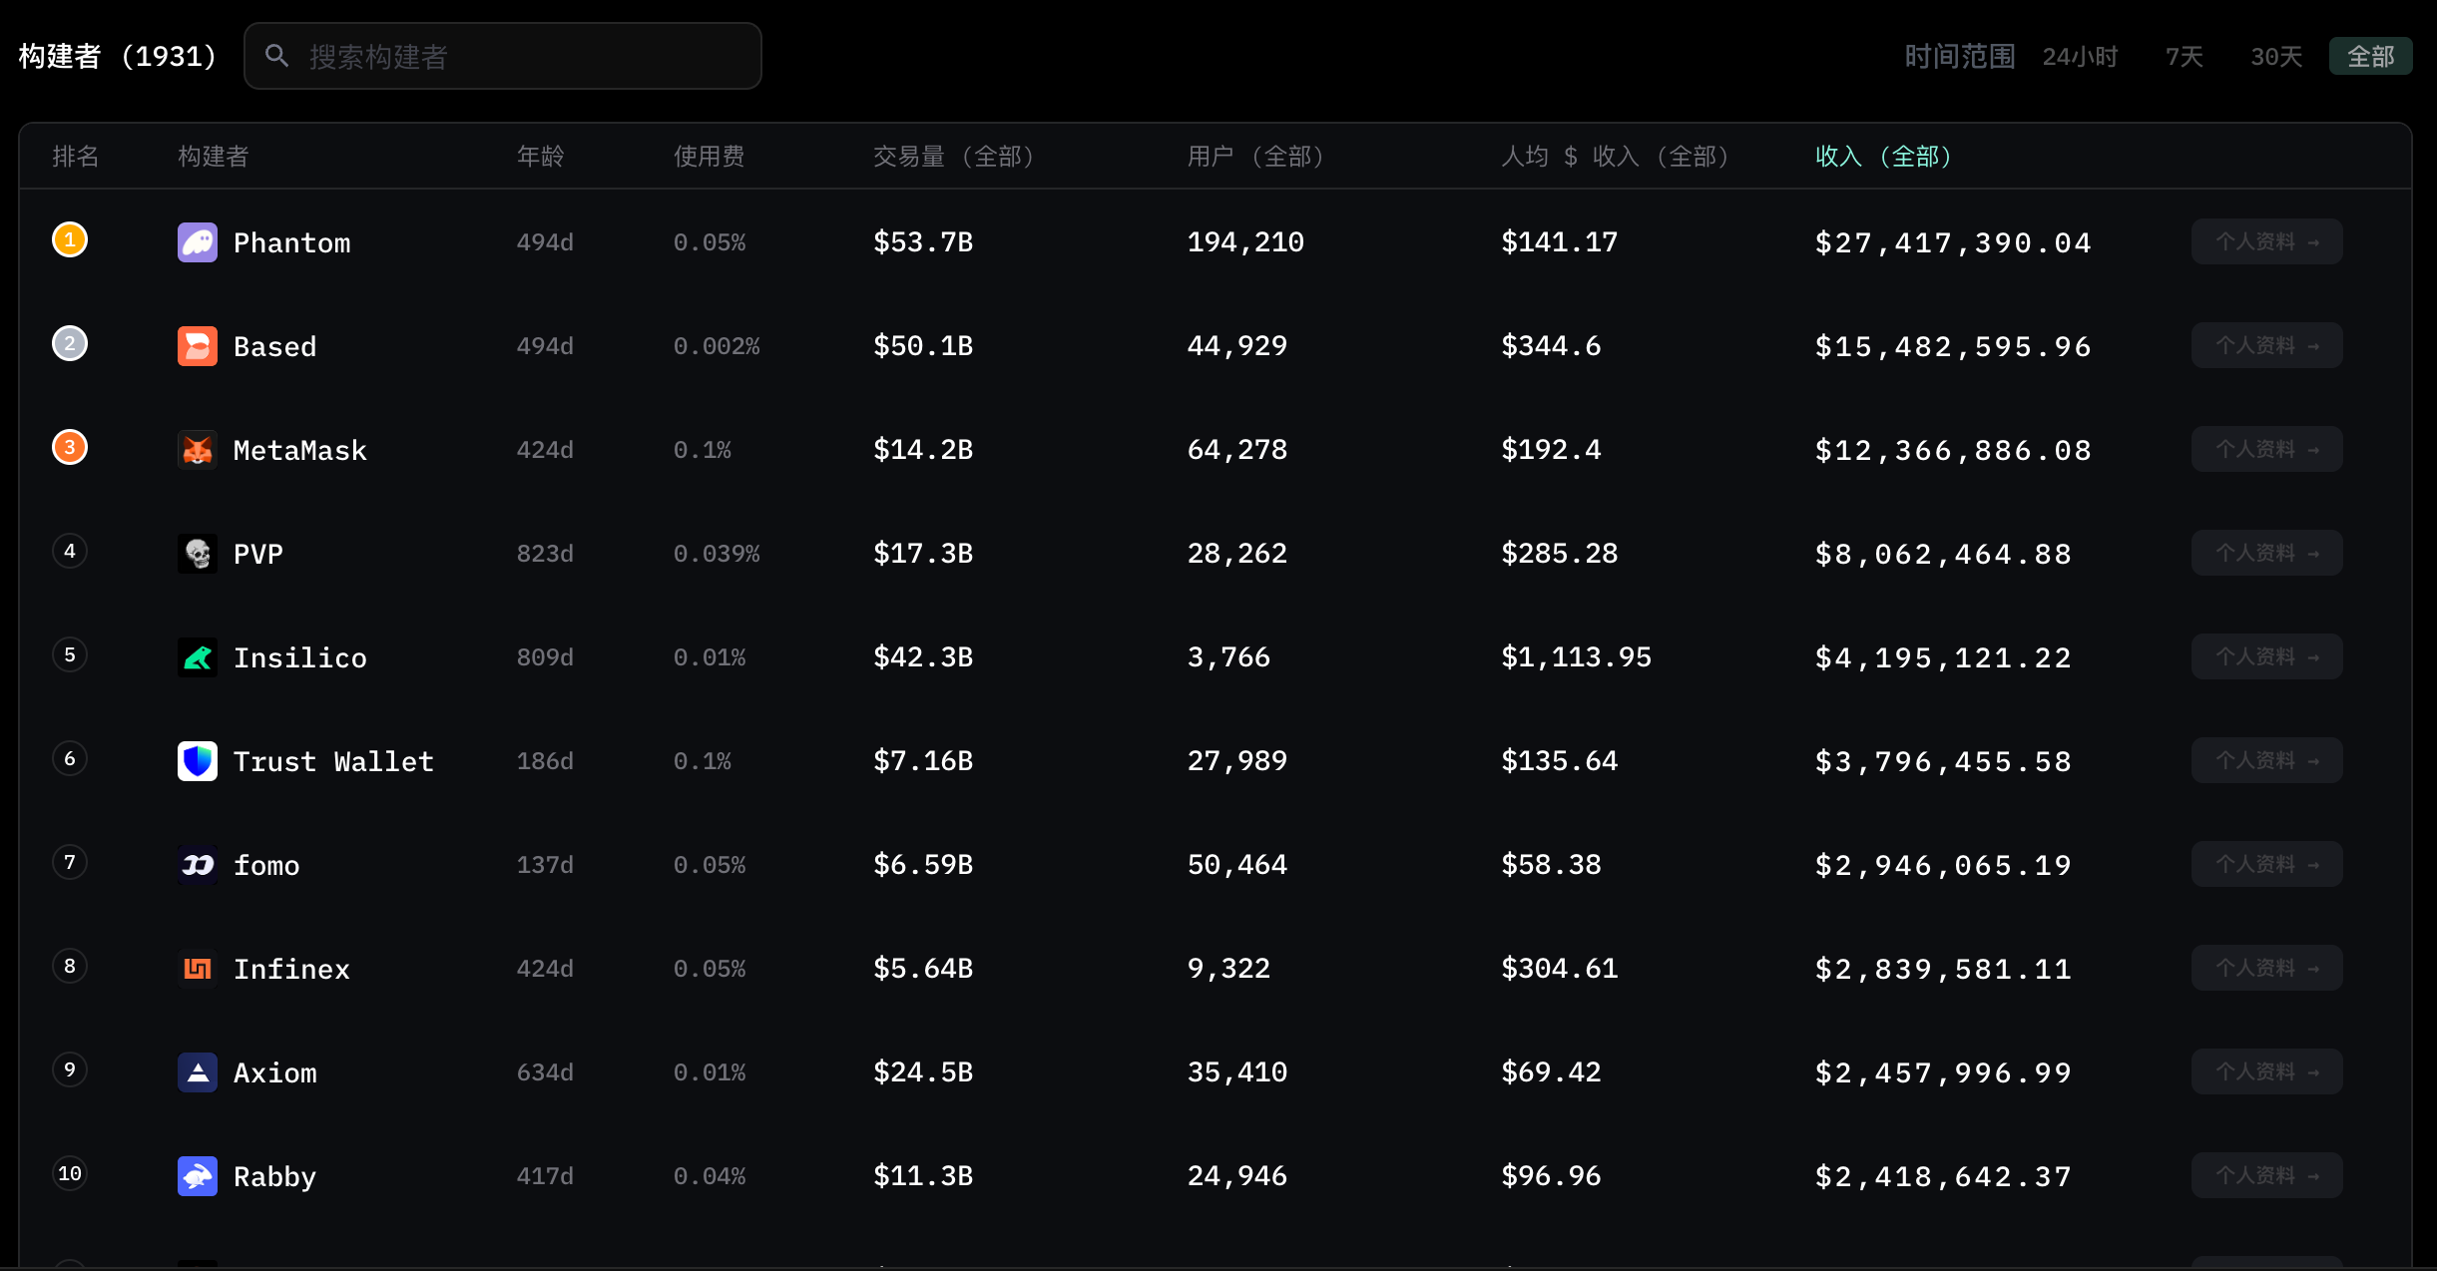Screen dimensions: 2437x1271
Task: Click Phantom's $27,417,390.04 revenue value
Action: [1953, 242]
